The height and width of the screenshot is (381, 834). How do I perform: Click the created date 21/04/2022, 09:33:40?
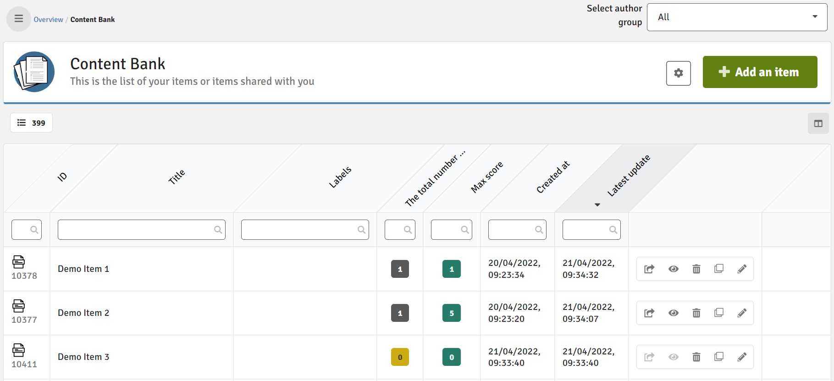coord(514,357)
